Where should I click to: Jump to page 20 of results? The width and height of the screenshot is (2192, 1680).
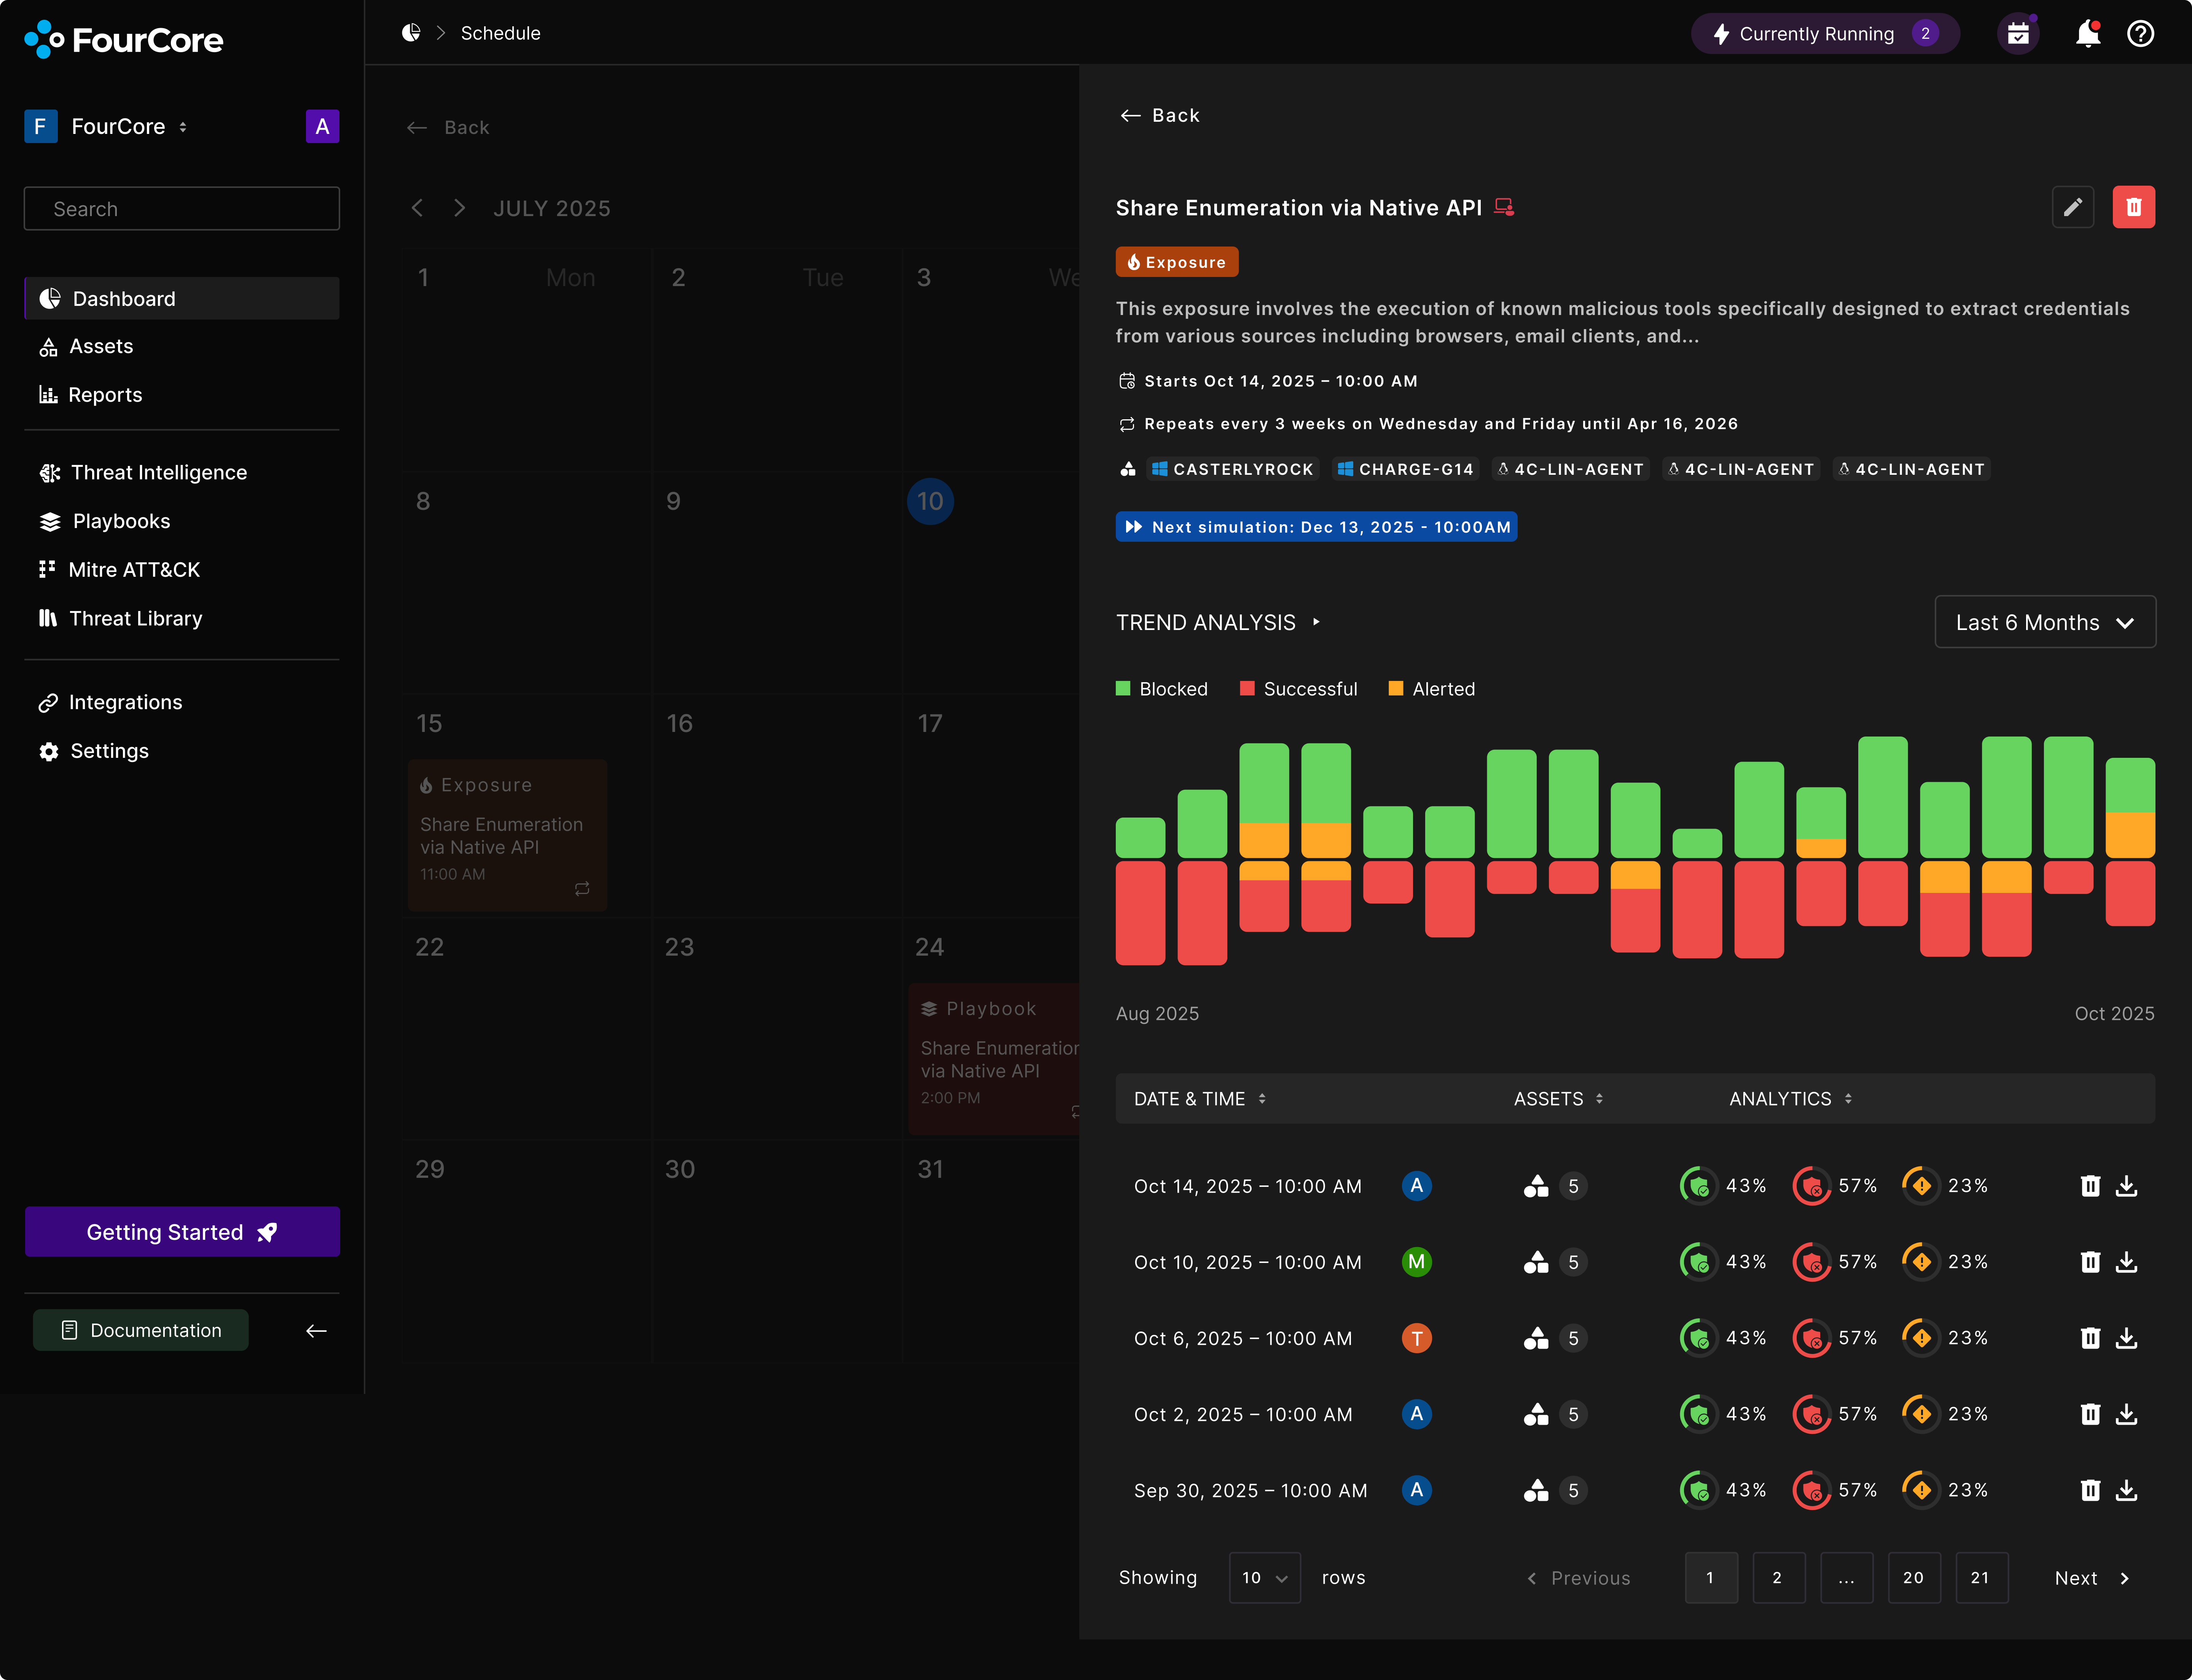click(x=1913, y=1578)
